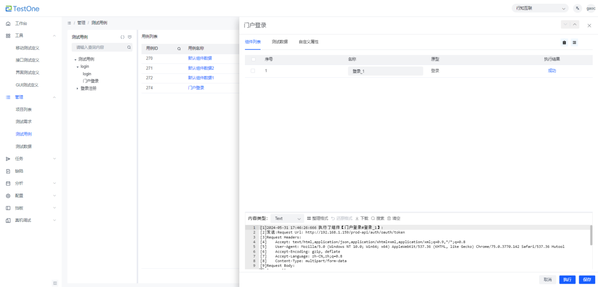598x287 pixels.
Task: Click the 清空 clear icon in the log toolbar
Action: (389, 219)
